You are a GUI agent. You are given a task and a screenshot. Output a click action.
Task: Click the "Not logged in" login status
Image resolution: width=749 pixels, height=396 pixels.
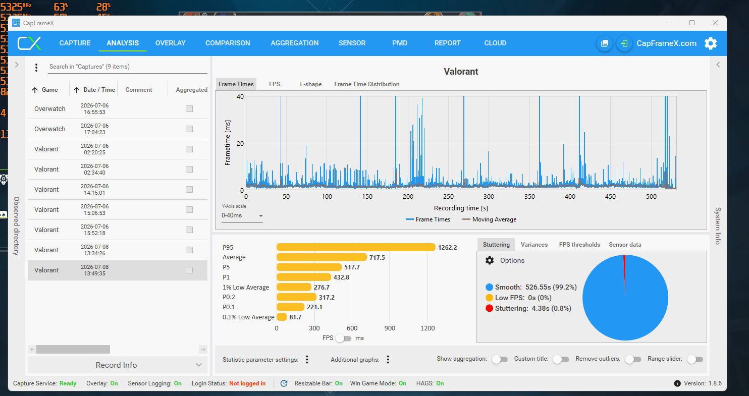point(247,383)
